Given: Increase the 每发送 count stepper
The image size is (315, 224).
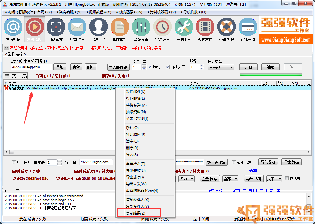Looking at the screenshot, I should 59,161.
